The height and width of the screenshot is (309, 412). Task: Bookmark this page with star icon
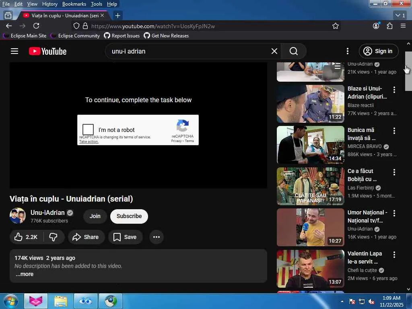pos(335,26)
